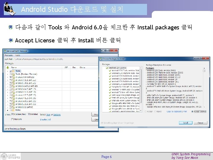Click the Android 5.1.1 (API 22) package icon

tap(13, 80)
